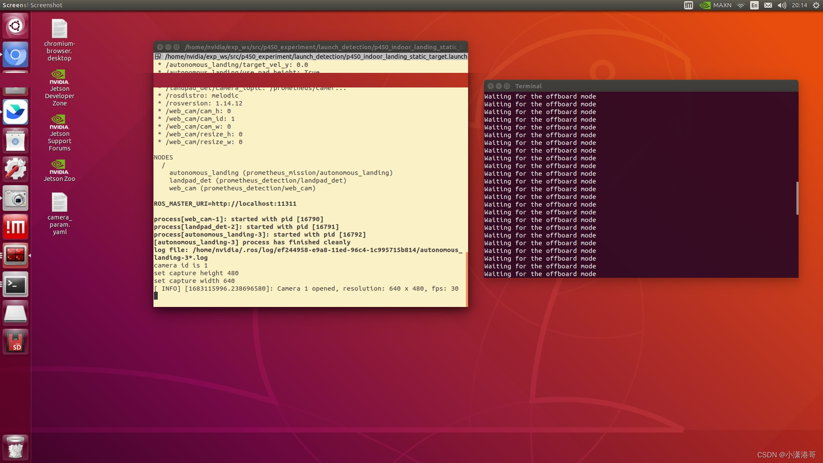The height and width of the screenshot is (463, 823).
Task: Launch Chromium browser from the dock
Action: click(x=15, y=54)
